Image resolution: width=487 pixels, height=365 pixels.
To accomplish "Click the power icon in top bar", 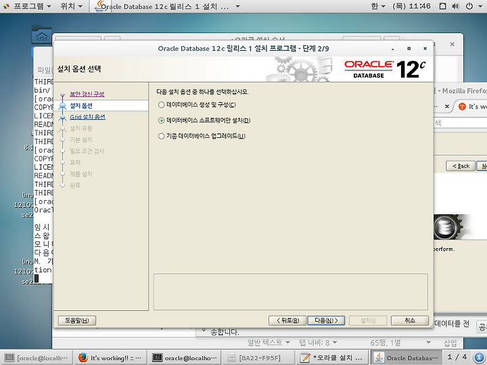I will (x=469, y=6).
